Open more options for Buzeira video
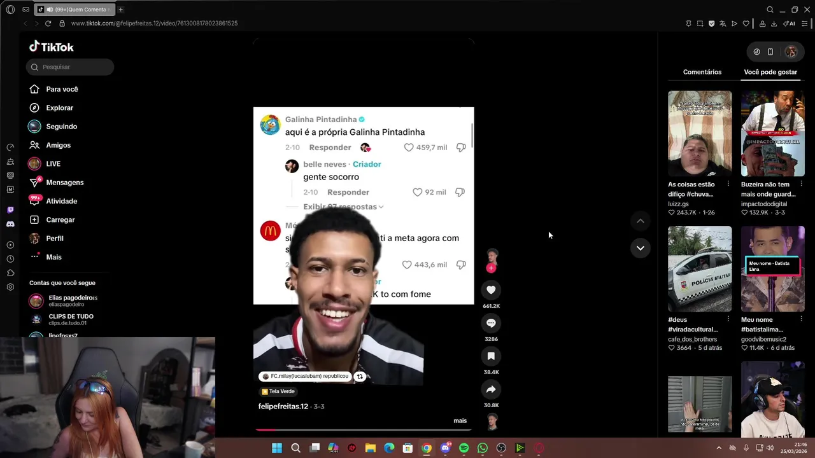Image resolution: width=815 pixels, height=458 pixels. [x=802, y=184]
